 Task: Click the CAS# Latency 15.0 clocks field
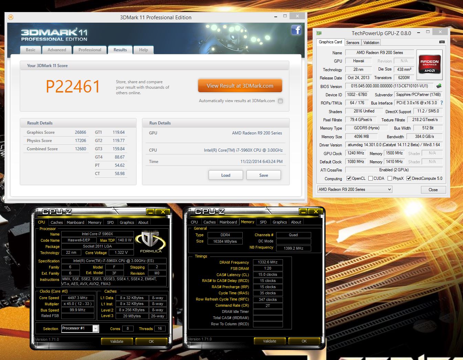coord(268,274)
